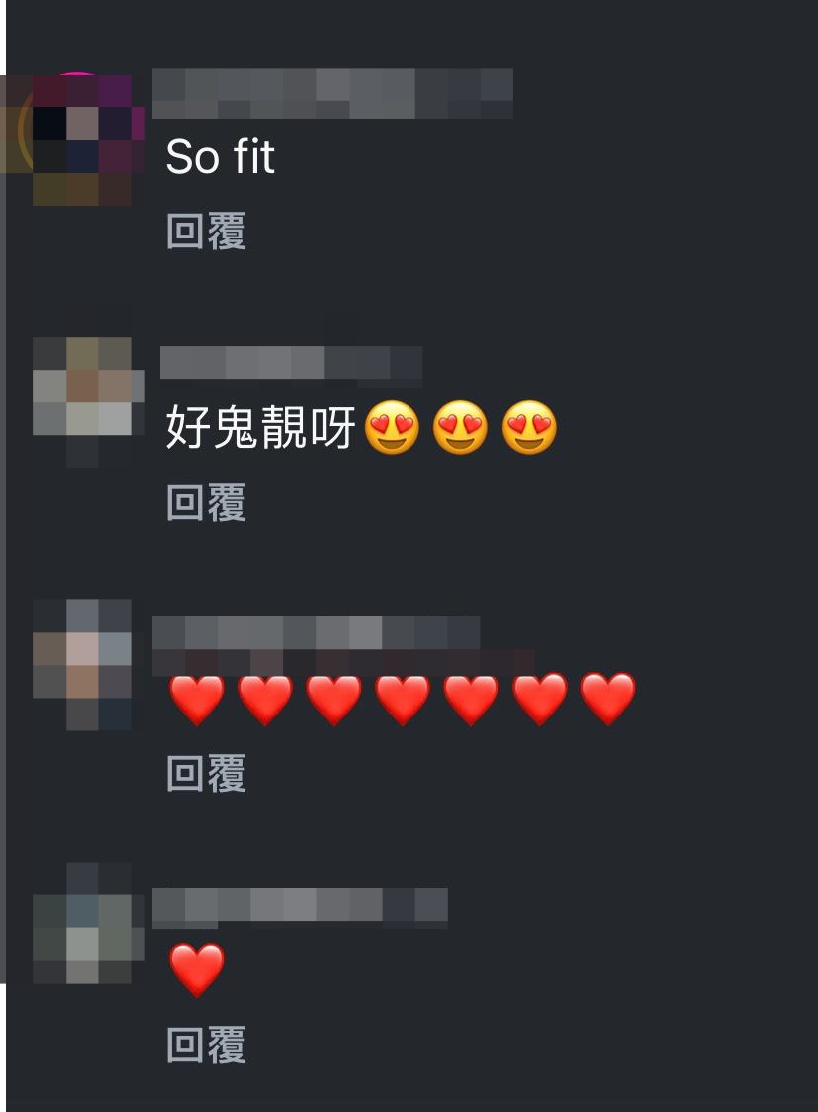Click blurred username above 好鬼靚呀
This screenshot has height=1112, width=818.
[x=291, y=366]
